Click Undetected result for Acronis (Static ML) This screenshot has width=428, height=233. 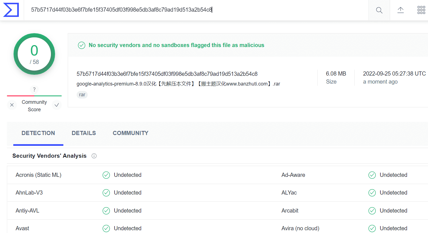pyautogui.click(x=128, y=175)
